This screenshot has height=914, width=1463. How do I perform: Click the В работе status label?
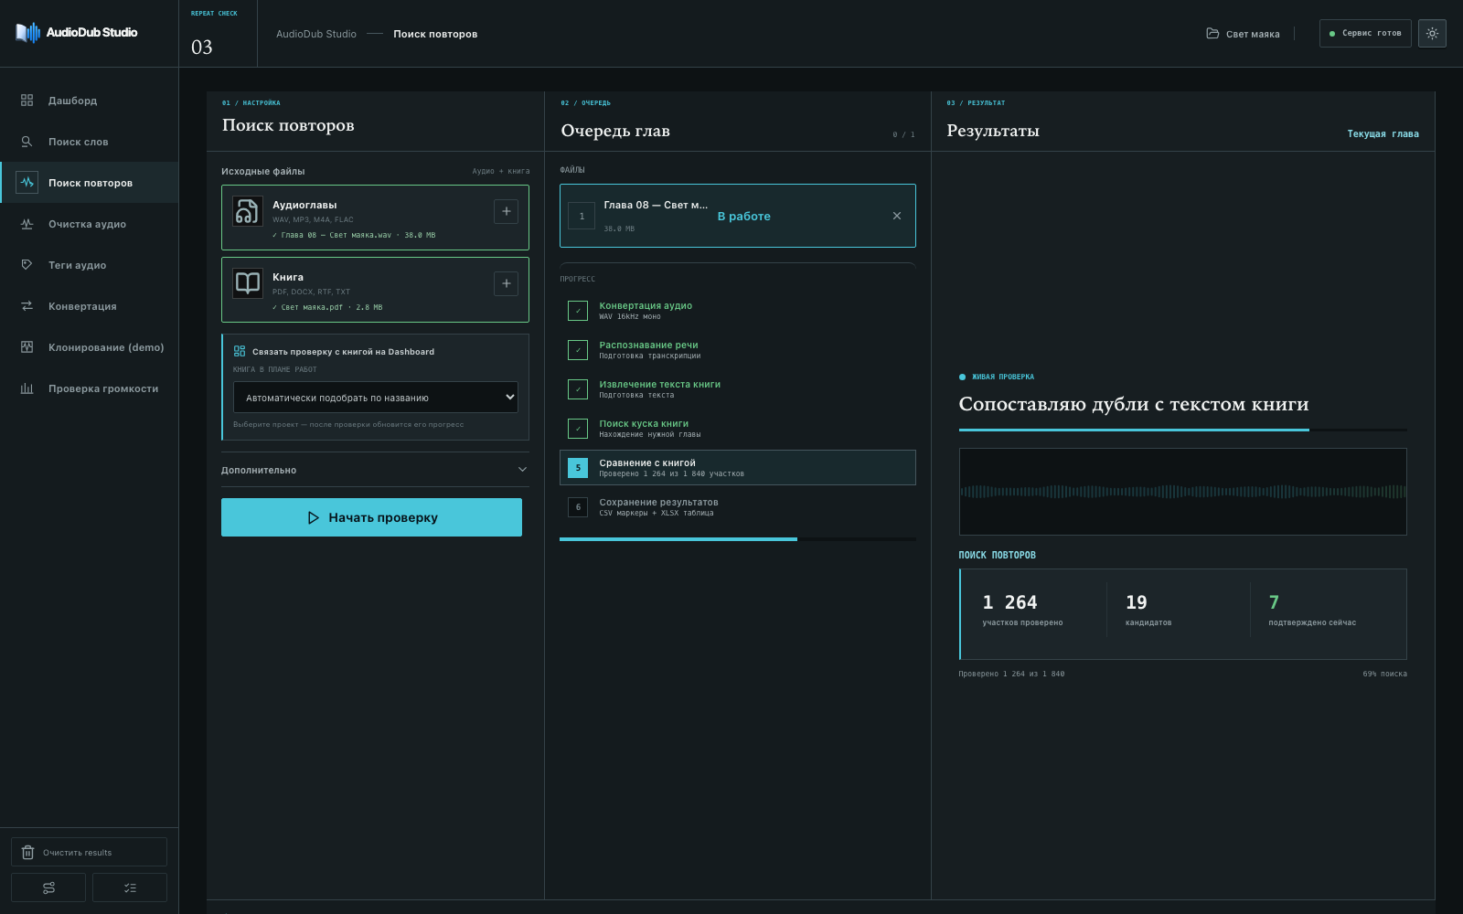(743, 217)
